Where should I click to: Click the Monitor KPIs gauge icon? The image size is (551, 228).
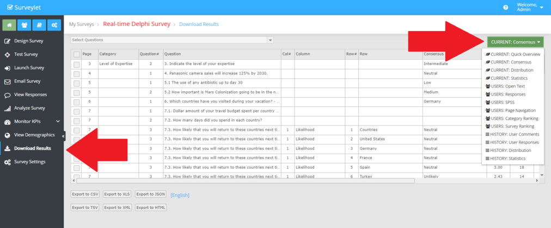(8, 122)
